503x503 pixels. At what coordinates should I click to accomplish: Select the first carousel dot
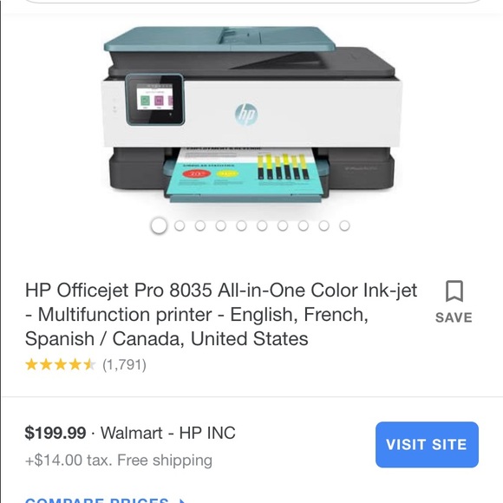(159, 225)
